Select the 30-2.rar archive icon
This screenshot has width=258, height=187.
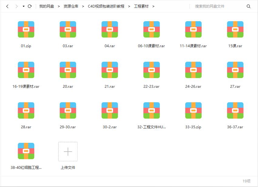tap(110, 110)
